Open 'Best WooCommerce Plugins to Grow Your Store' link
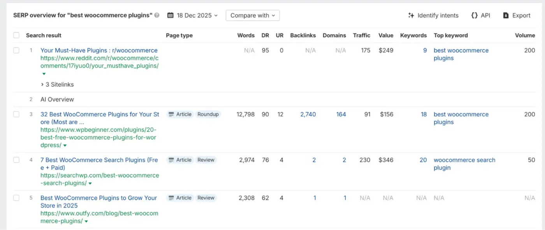Viewport: 545px width, 230px height. (x=98, y=202)
